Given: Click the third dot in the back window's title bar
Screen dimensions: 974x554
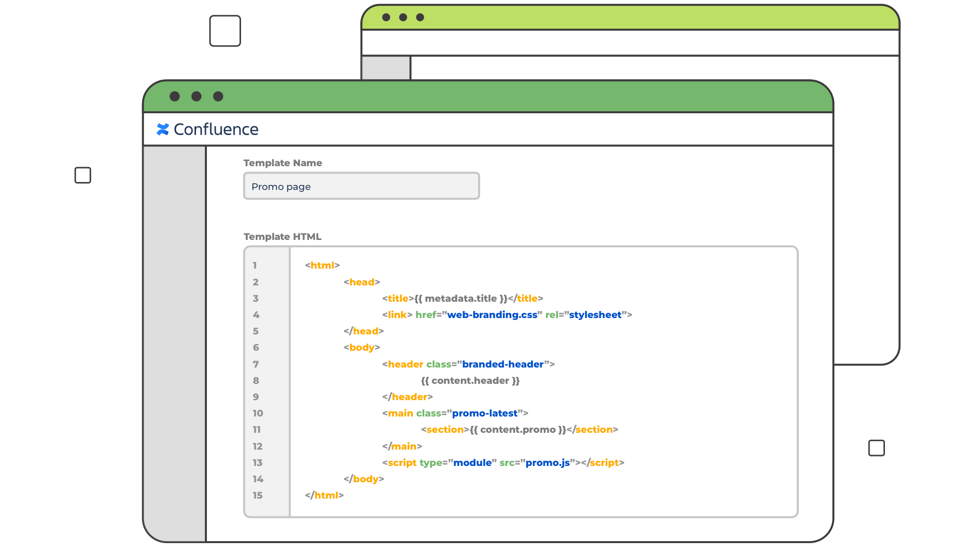Looking at the screenshot, I should pos(420,17).
